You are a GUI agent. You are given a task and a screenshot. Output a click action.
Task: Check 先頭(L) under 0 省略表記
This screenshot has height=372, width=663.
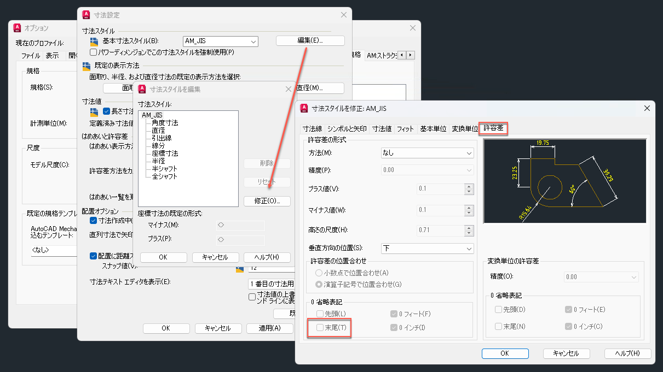click(320, 314)
